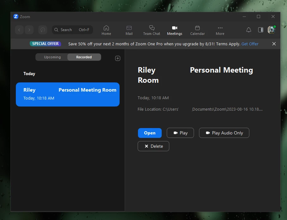
Task: Click the File Location path text
Action: point(200,109)
